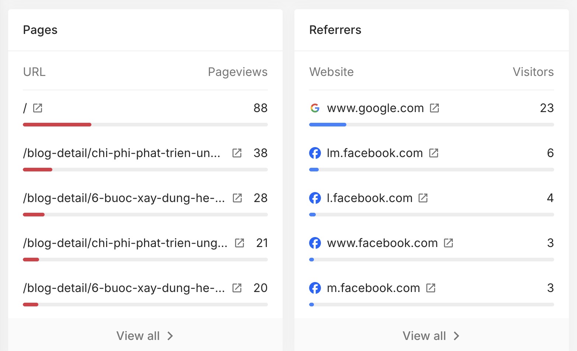This screenshot has width=577, height=351.
Task: Open external link icon for 21-pageview blog URL
Action: (x=239, y=243)
